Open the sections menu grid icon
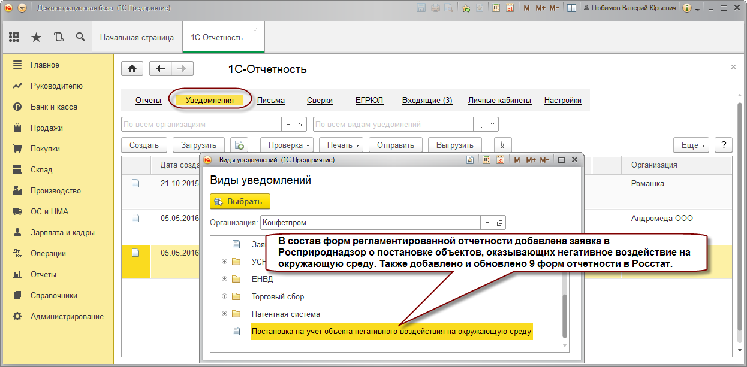The image size is (747, 367). pos(14,37)
